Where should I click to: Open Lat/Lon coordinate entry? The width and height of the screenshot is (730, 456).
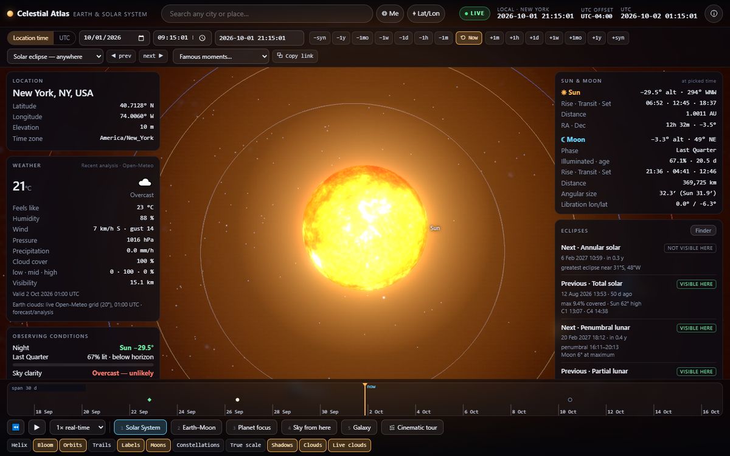point(426,13)
